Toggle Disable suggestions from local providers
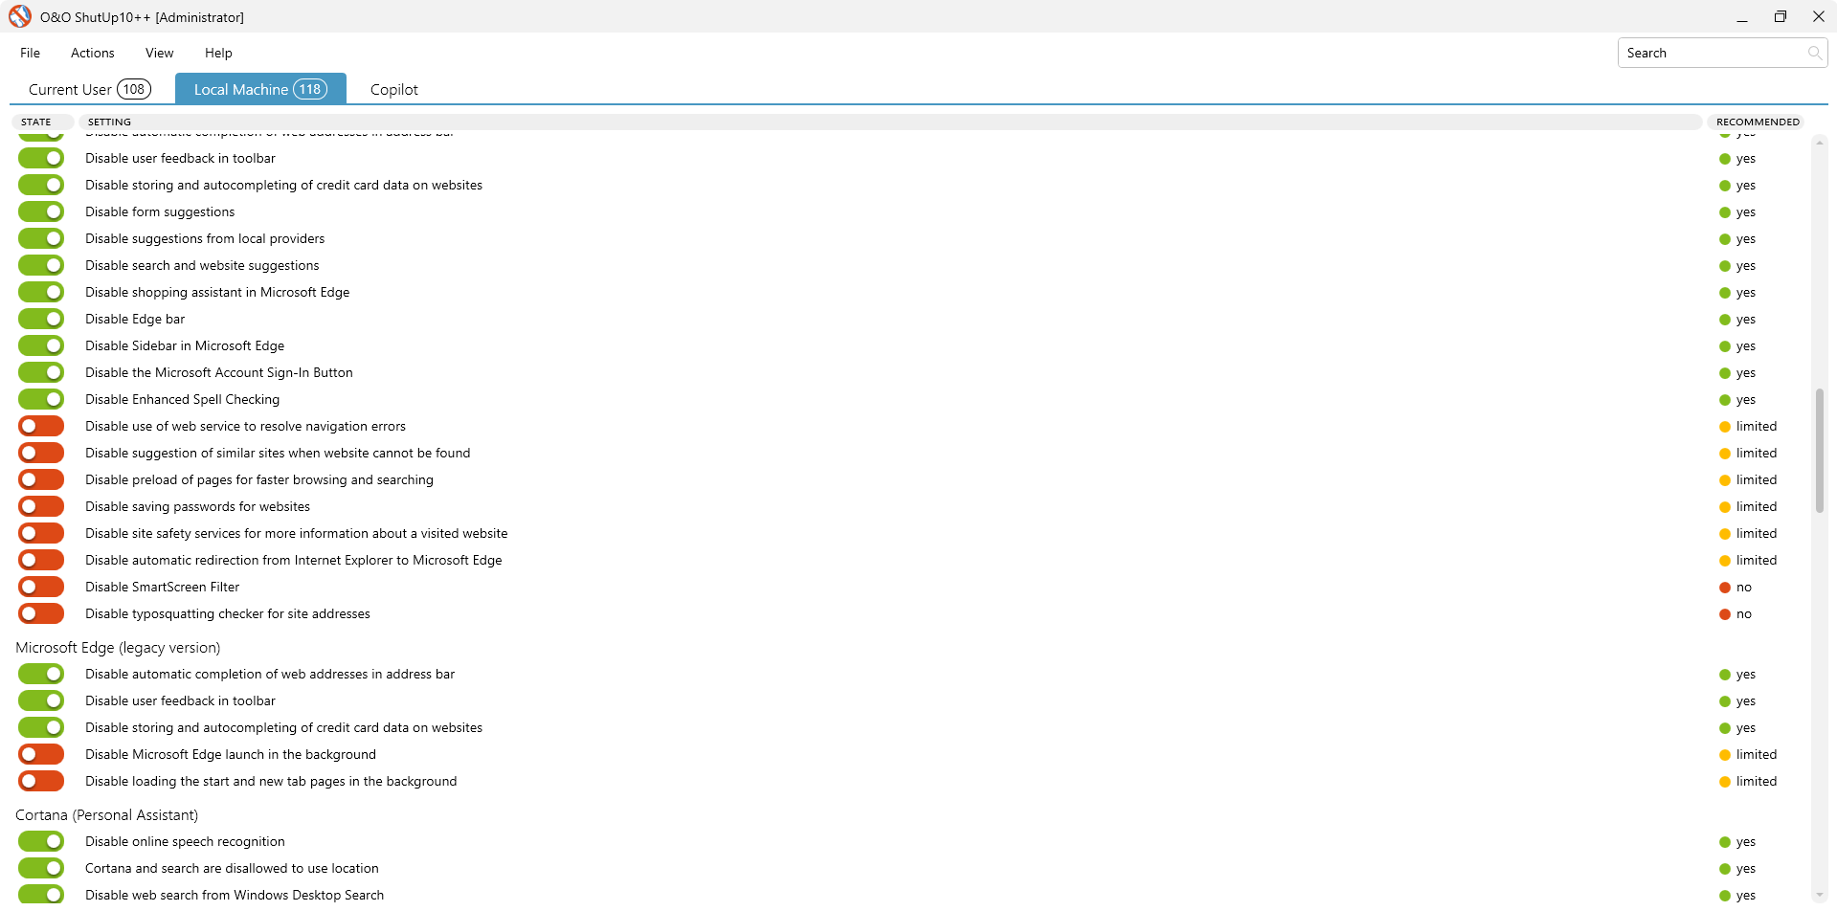 tap(41, 238)
